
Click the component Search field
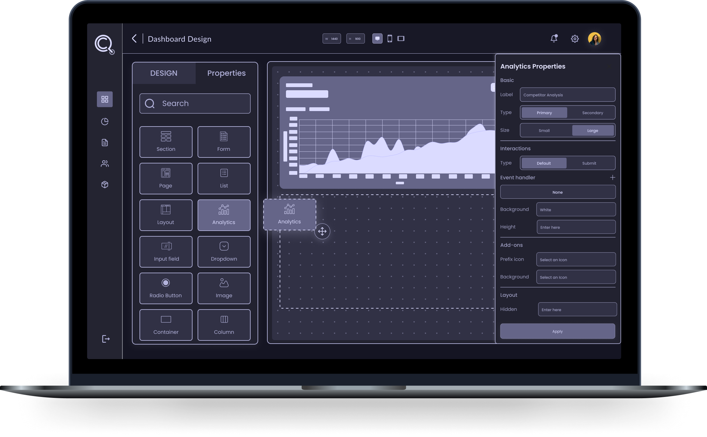(195, 103)
